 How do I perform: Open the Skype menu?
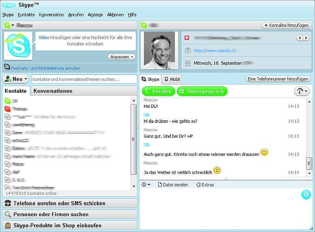(x=8, y=15)
